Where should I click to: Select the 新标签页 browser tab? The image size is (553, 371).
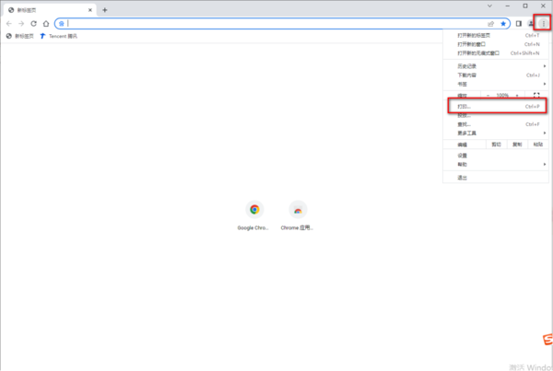pos(50,10)
